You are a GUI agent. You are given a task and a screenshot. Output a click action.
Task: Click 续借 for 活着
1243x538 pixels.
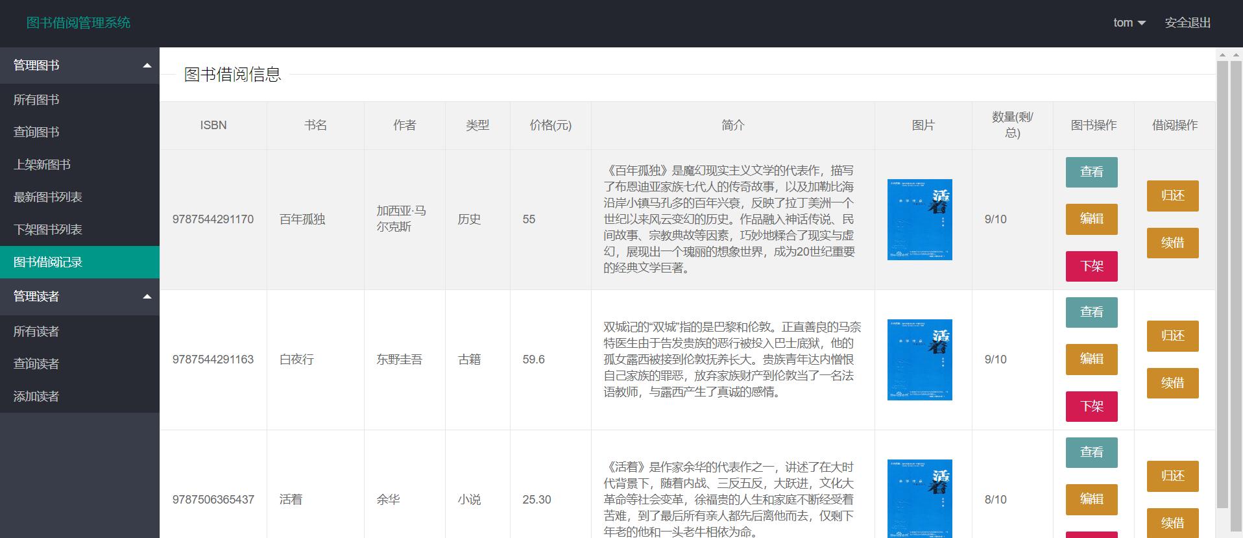tap(1173, 523)
